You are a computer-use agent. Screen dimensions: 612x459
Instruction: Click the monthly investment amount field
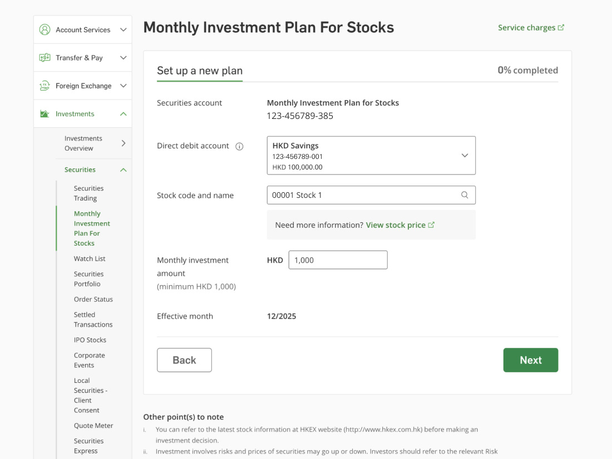338,260
